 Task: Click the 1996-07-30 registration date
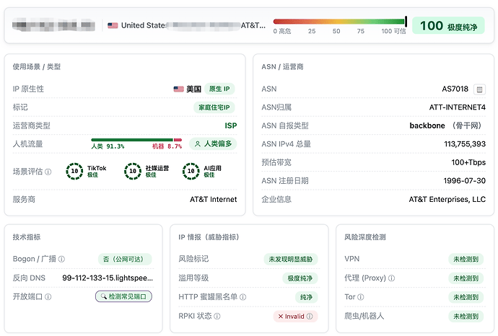(464, 181)
